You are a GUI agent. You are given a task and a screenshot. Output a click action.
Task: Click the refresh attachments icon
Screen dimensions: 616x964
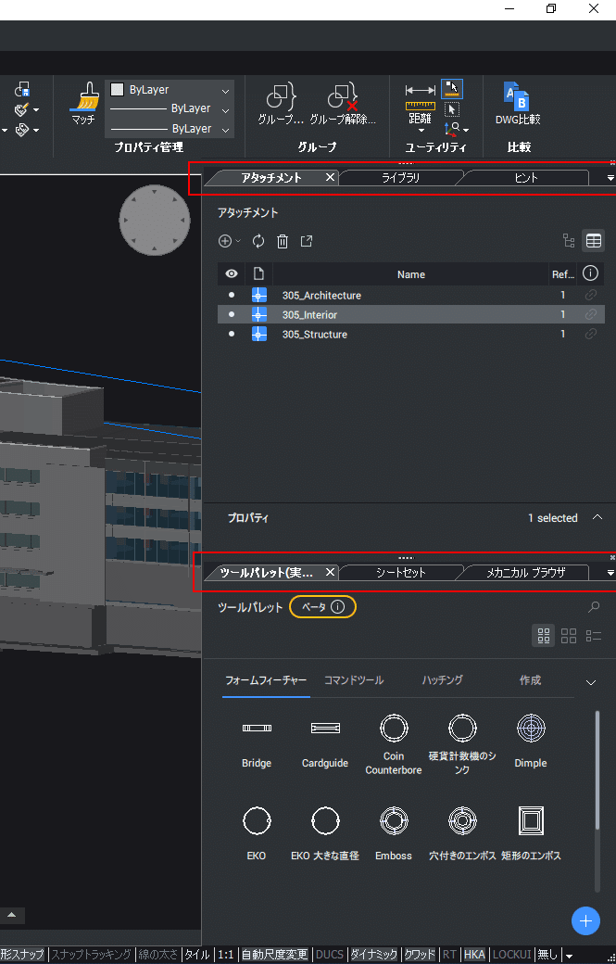click(258, 241)
